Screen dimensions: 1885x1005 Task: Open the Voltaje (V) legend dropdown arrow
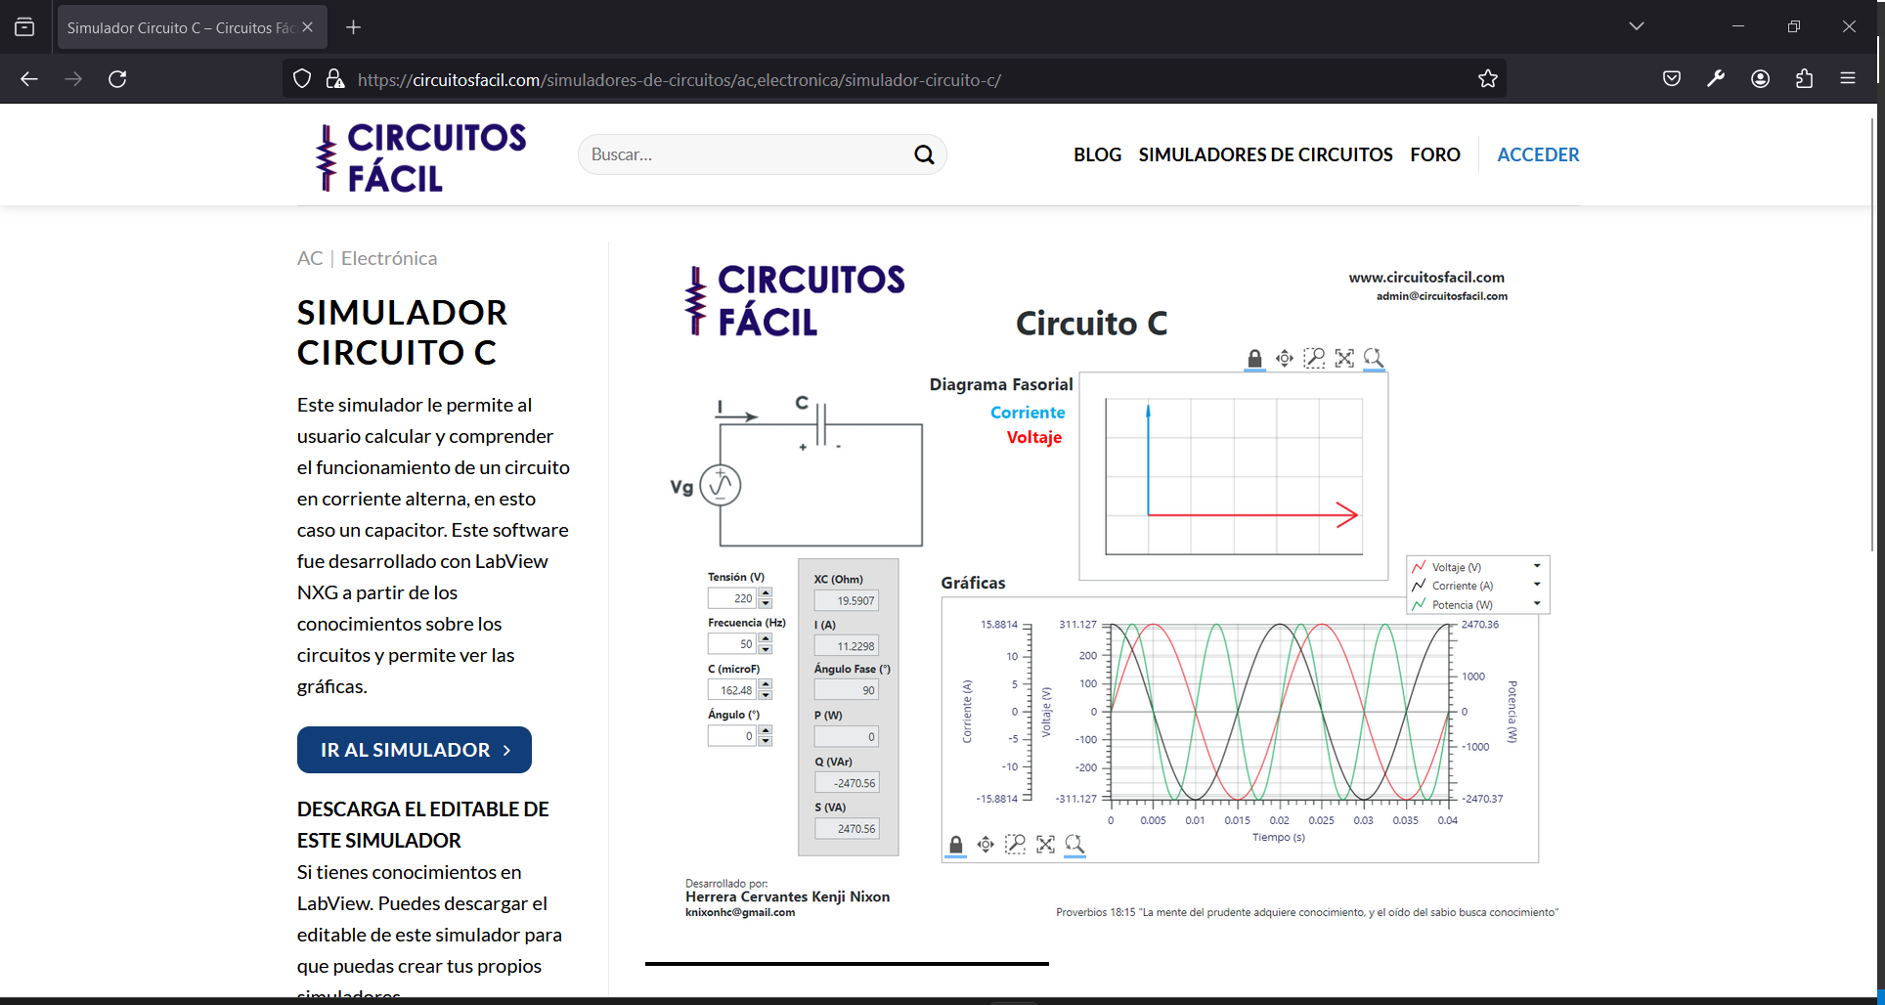pyautogui.click(x=1537, y=567)
